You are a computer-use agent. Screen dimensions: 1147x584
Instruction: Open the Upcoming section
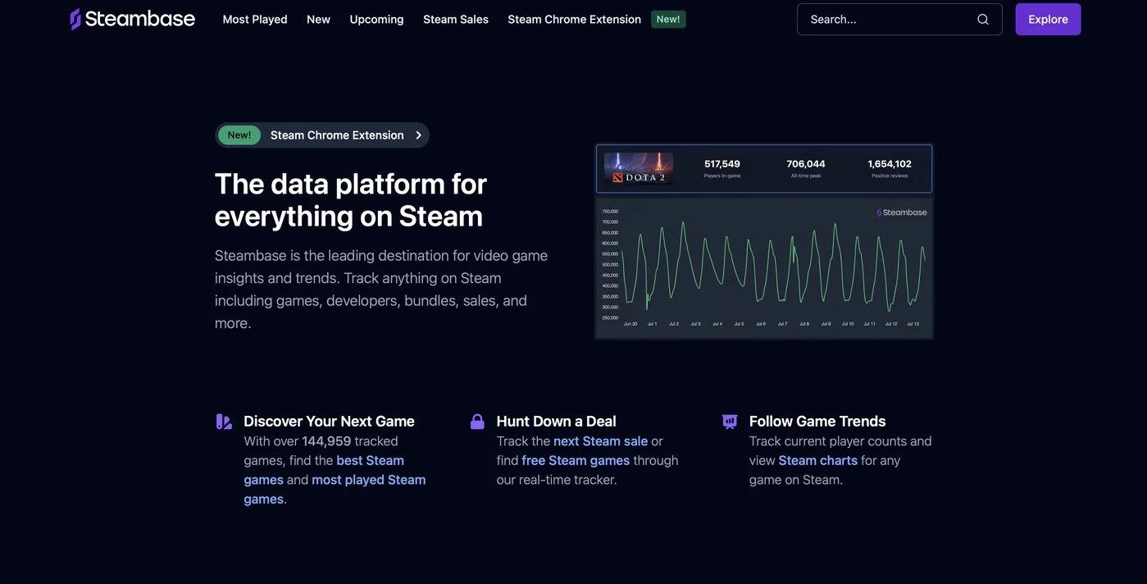click(376, 19)
